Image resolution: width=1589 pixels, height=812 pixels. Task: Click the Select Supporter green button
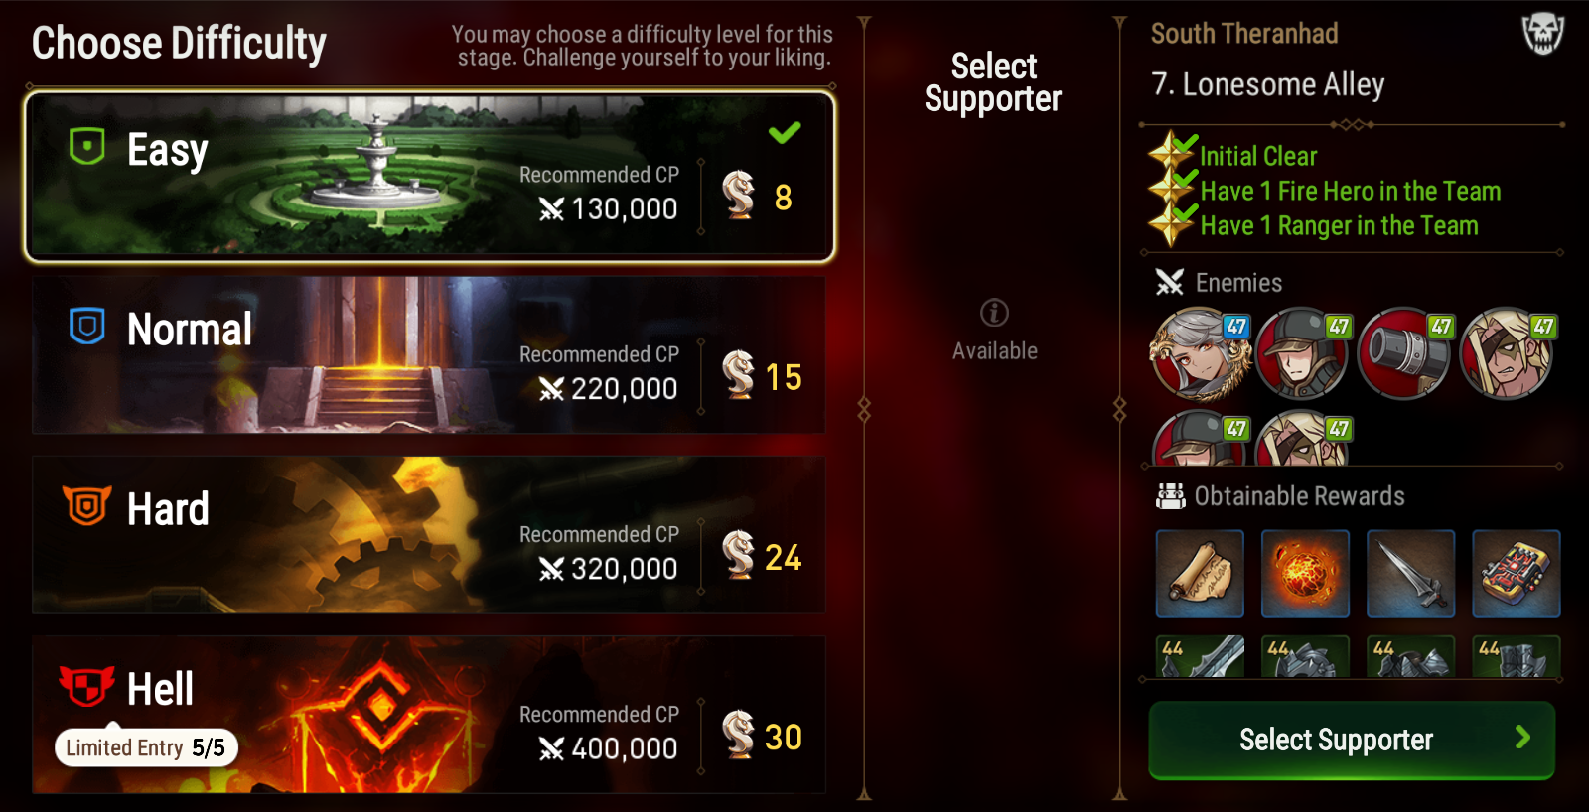(x=1352, y=740)
